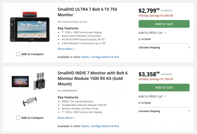Open Add to Wish List dropdown for ULTRA 7
The height and width of the screenshot is (134, 197).
[x=152, y=33]
